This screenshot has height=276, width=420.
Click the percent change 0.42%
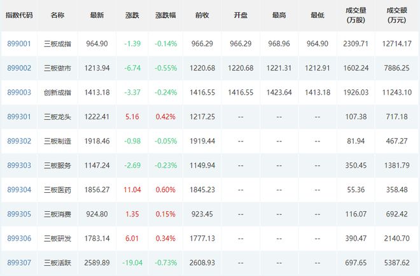165,117
